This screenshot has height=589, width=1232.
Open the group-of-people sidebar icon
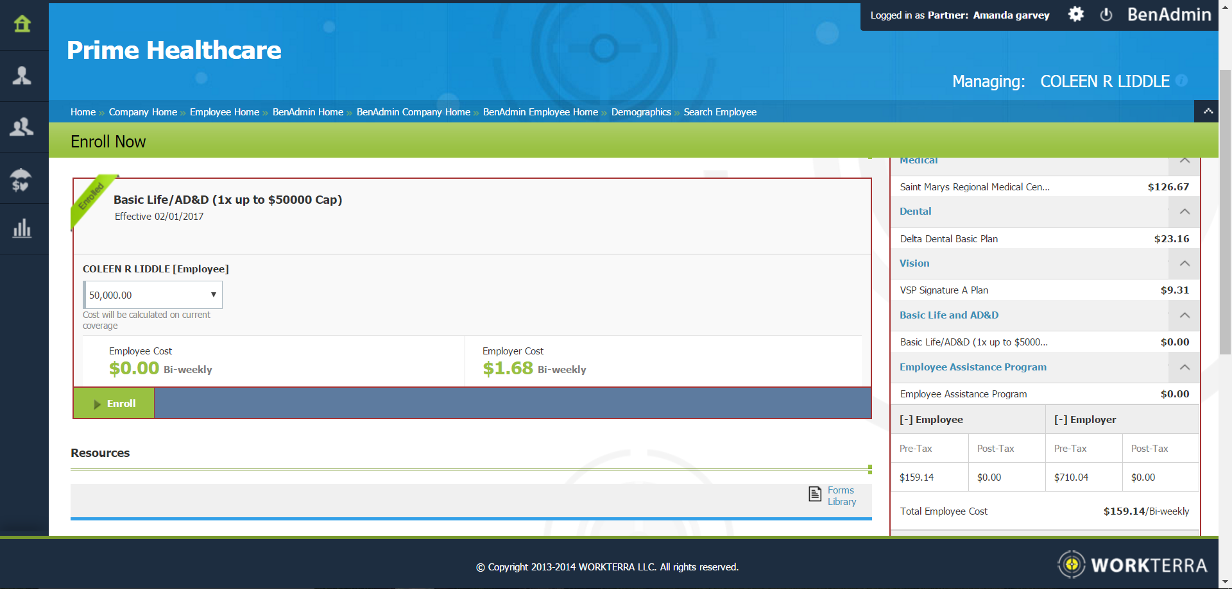[x=22, y=127]
